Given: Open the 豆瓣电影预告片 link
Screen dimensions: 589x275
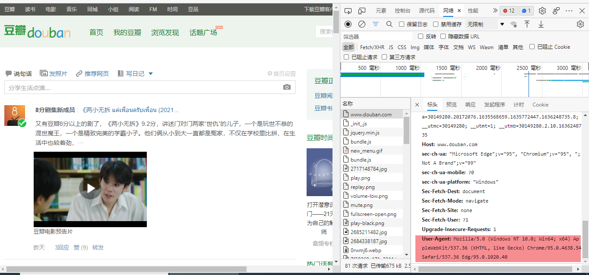Looking at the screenshot, I should [x=53, y=231].
